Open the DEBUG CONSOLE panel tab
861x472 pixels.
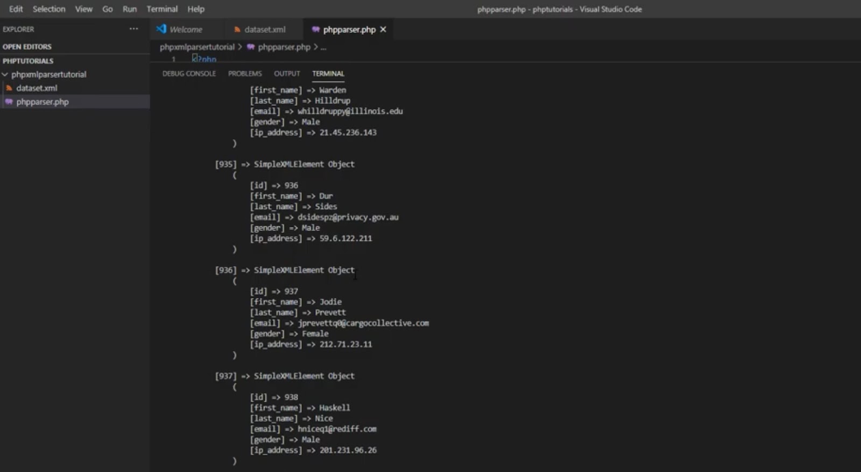(189, 74)
